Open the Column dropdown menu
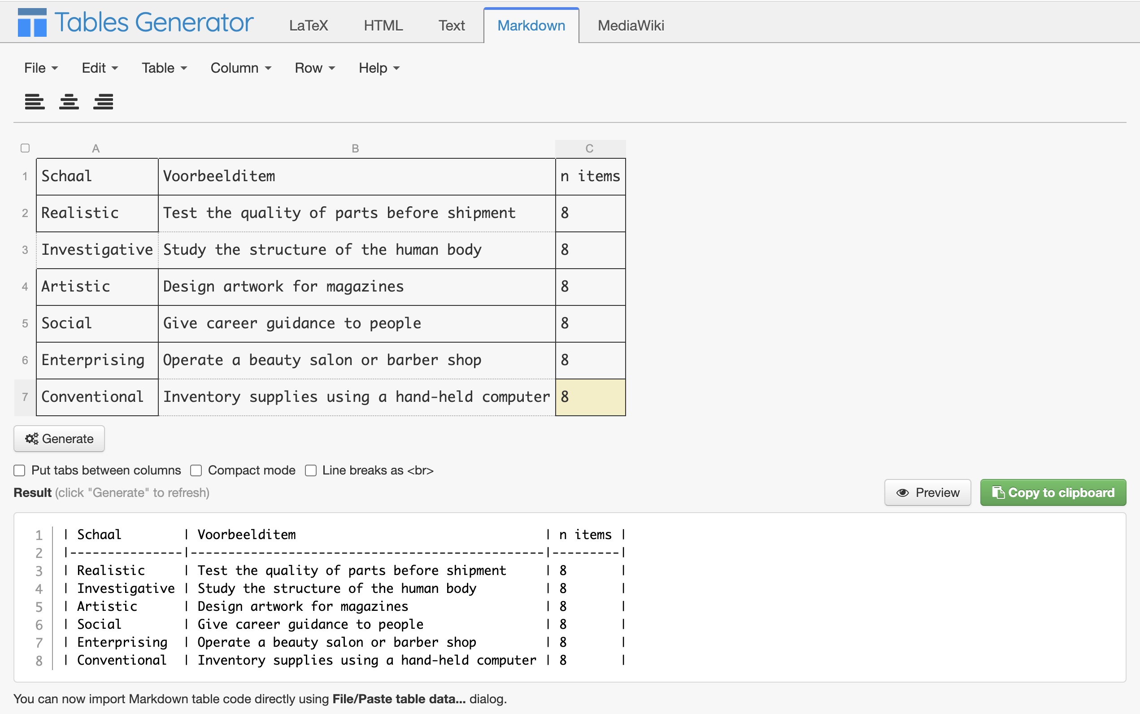Viewport: 1140px width, 714px height. [x=241, y=68]
